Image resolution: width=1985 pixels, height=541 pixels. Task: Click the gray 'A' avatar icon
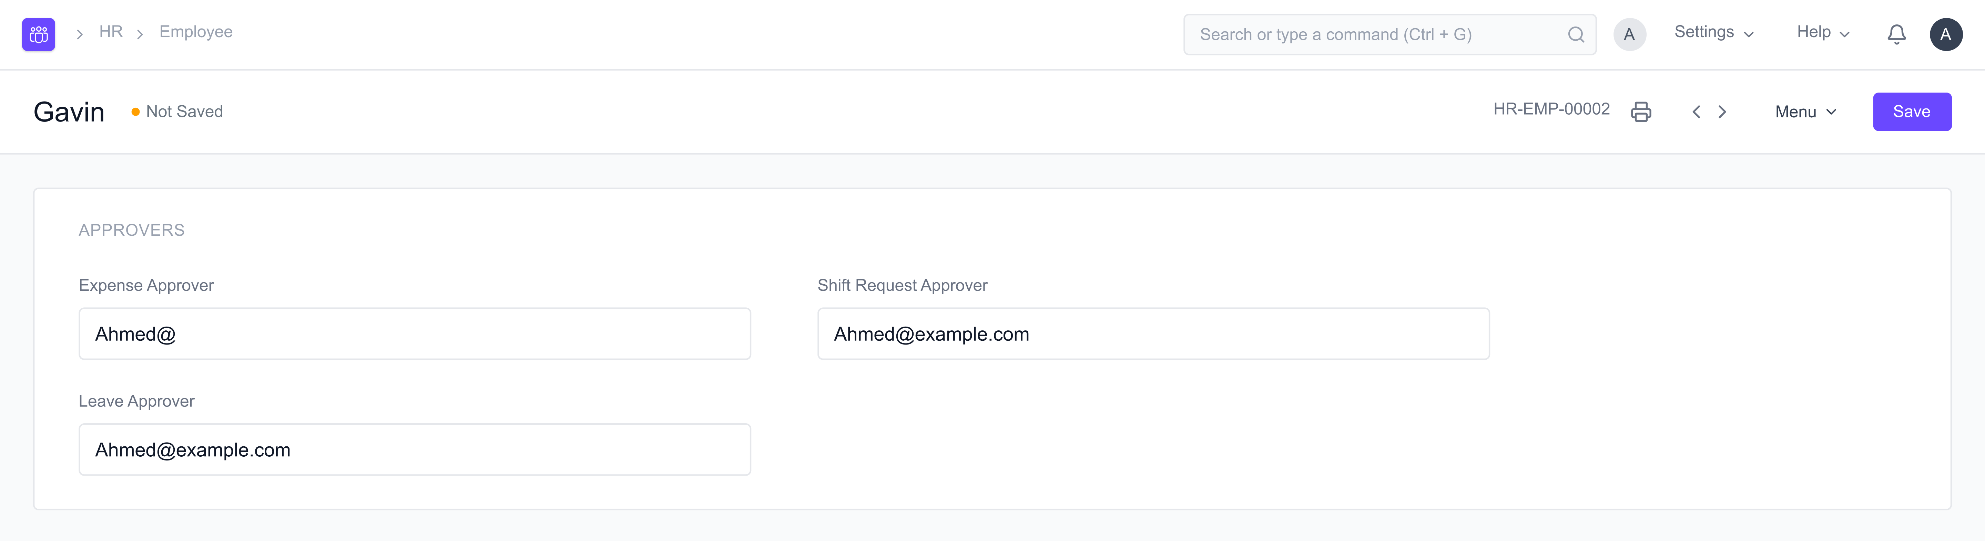[1630, 34]
